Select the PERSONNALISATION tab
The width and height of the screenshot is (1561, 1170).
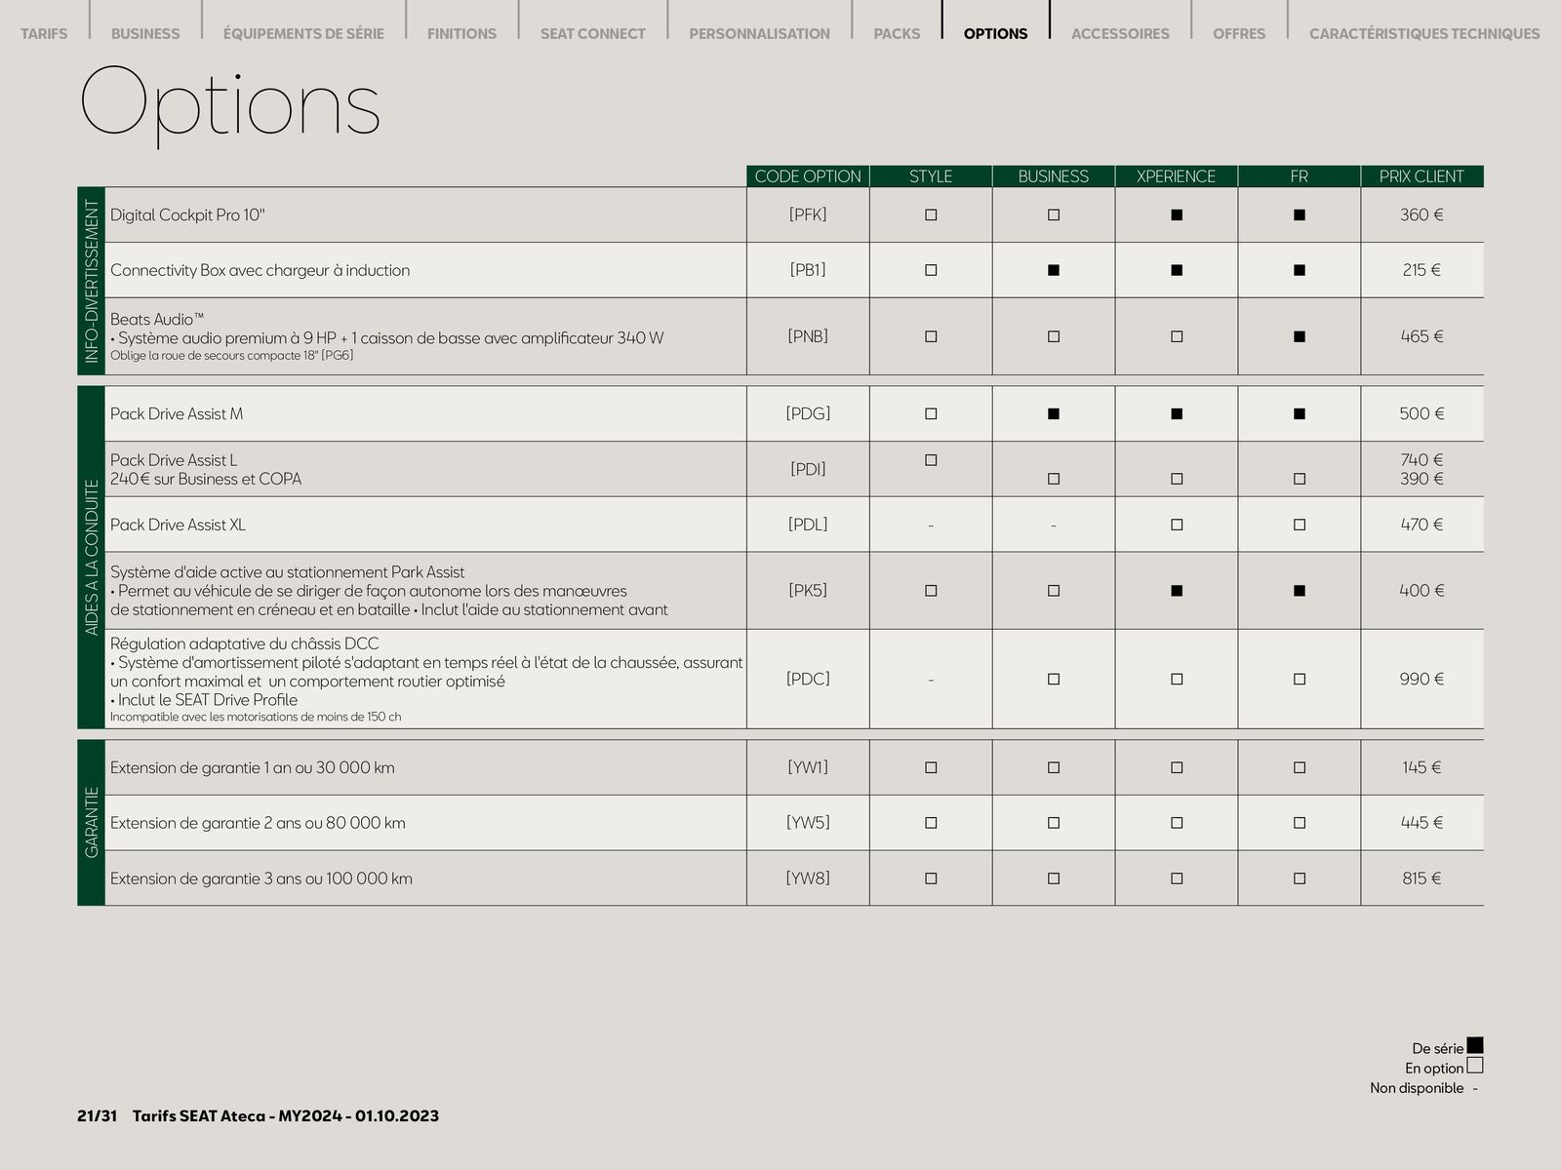point(759,33)
